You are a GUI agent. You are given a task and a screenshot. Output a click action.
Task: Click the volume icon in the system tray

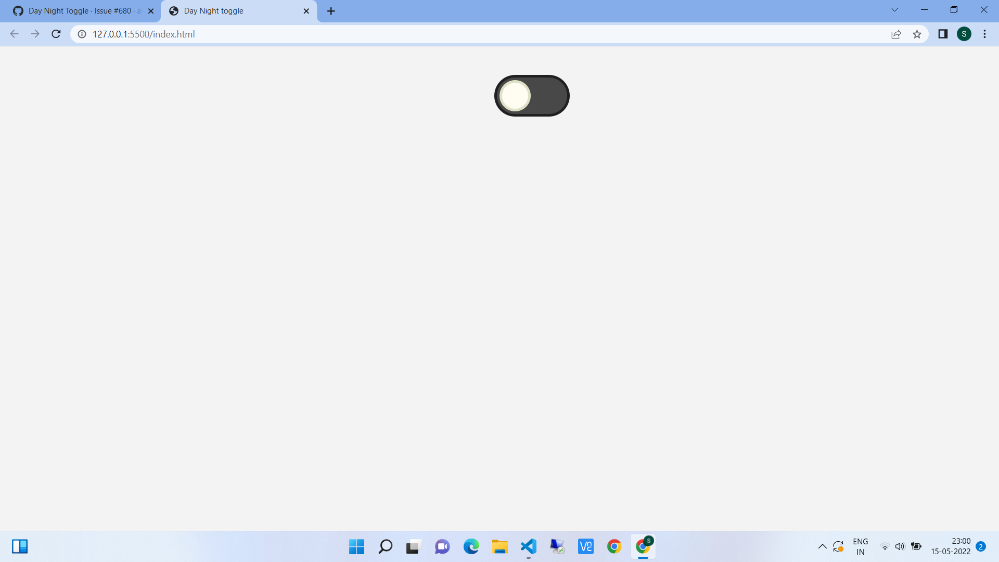tap(900, 546)
